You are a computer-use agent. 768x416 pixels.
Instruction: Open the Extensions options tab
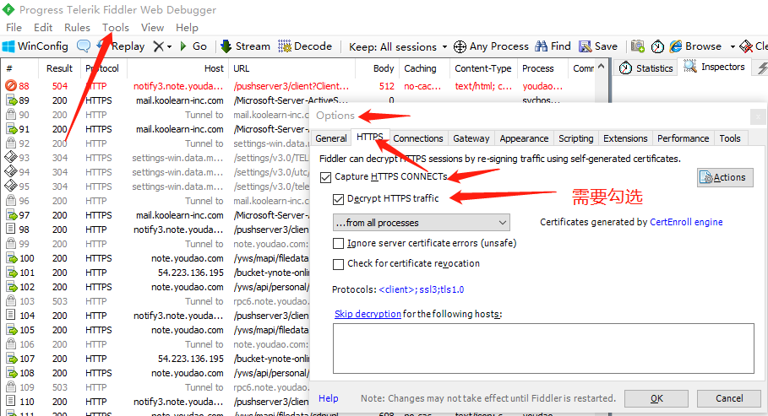(625, 138)
